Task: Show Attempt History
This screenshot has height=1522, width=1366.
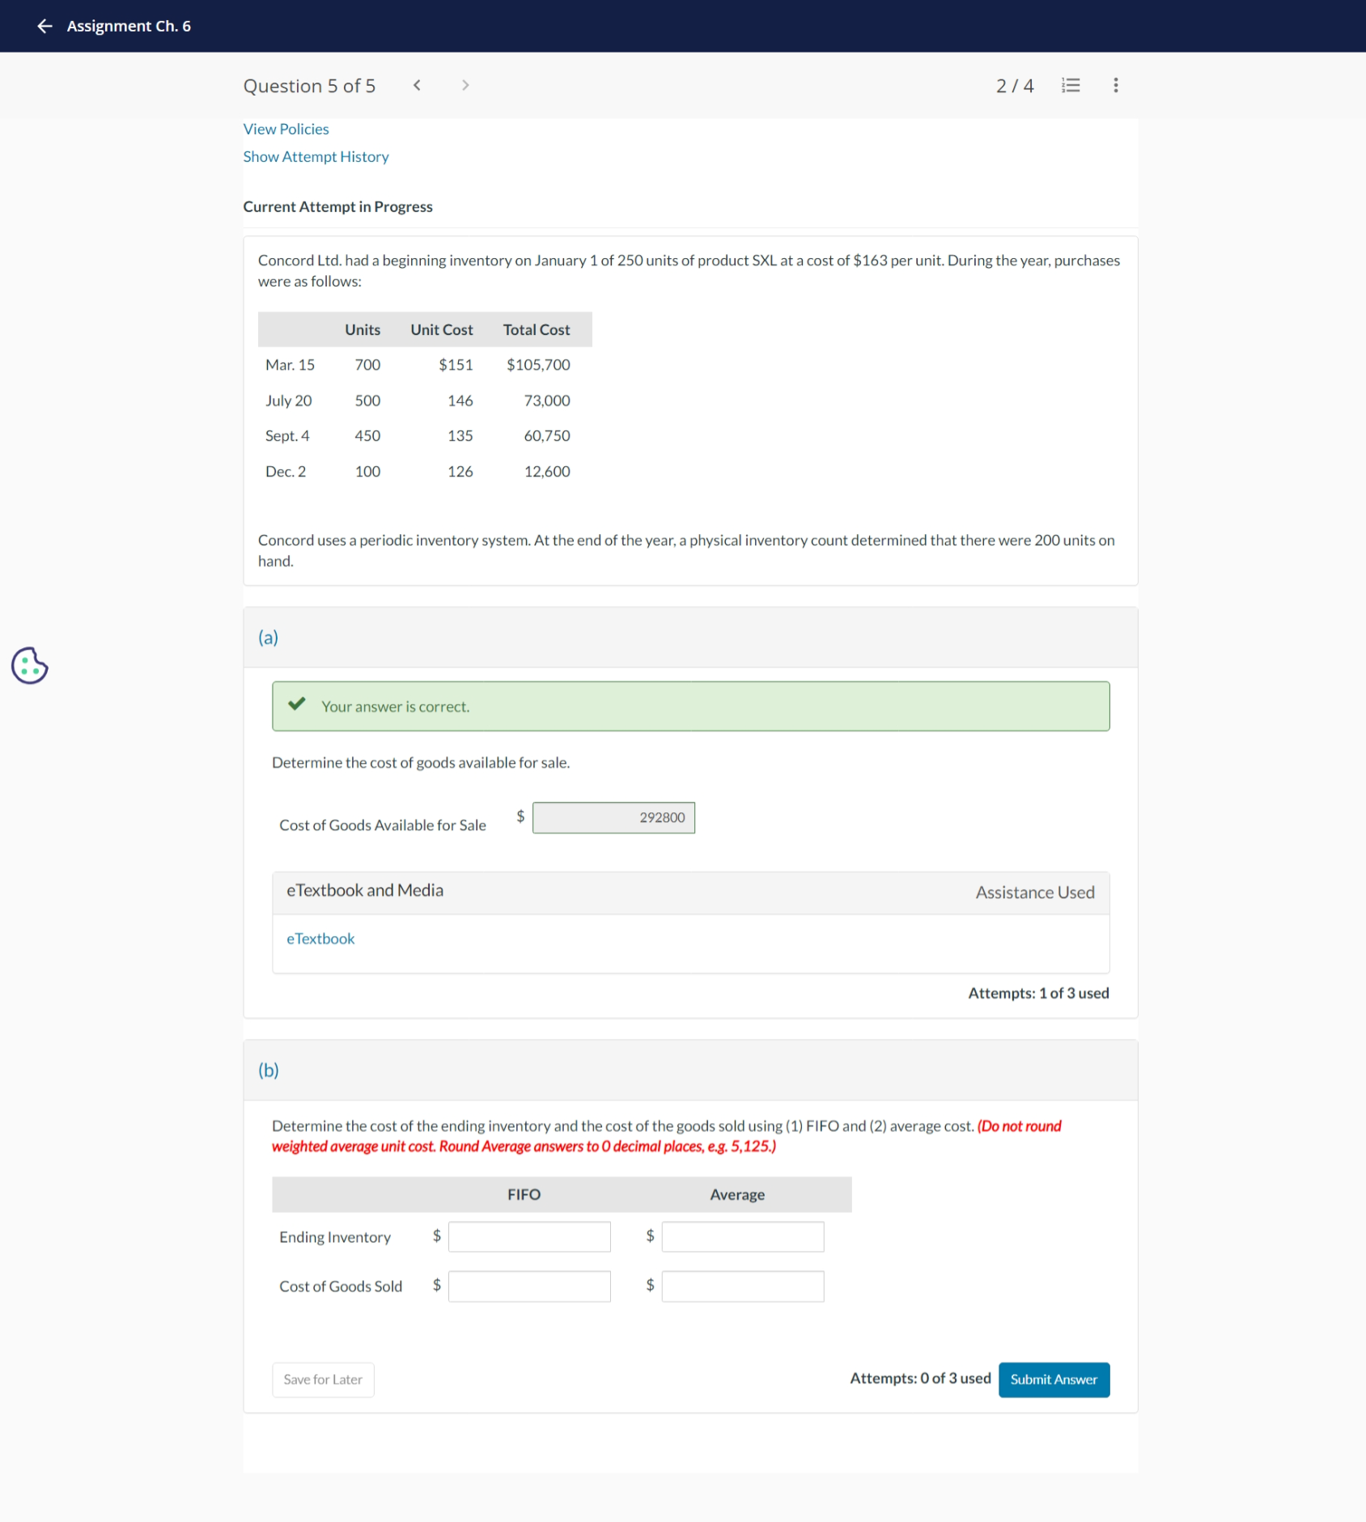Action: coord(315,156)
